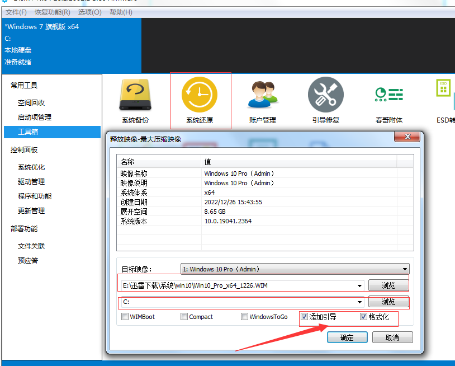Enable the Compact checkbox

184,316
